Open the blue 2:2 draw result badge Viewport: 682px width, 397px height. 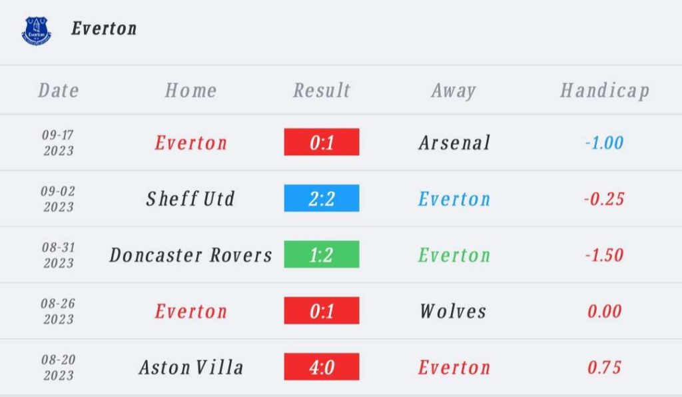322,198
